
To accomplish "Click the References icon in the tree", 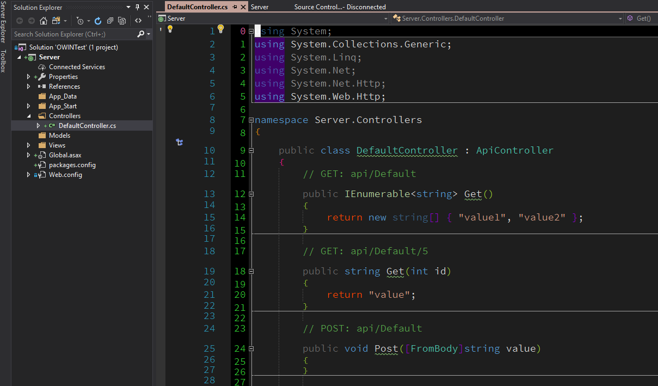I will (42, 87).
